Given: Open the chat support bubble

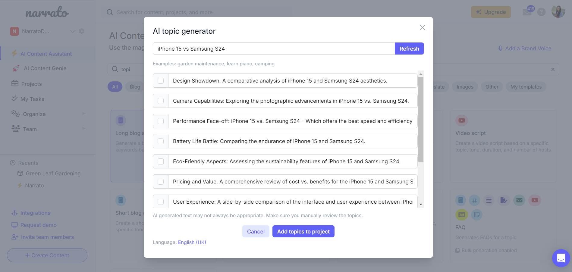Looking at the screenshot, I should 561,258.
